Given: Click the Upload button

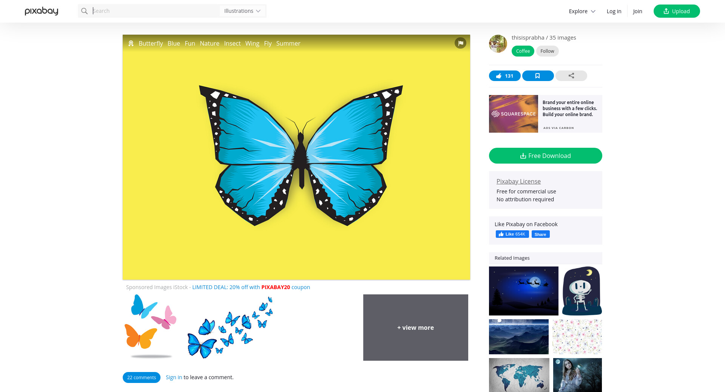Looking at the screenshot, I should [x=676, y=11].
